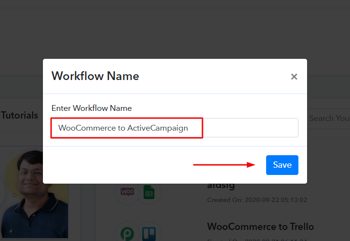The image size is (350, 241).
Task: Click the Enter Workflow Name input field
Action: click(x=175, y=128)
